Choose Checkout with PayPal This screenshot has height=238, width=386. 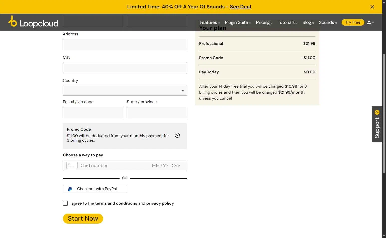coord(95,189)
